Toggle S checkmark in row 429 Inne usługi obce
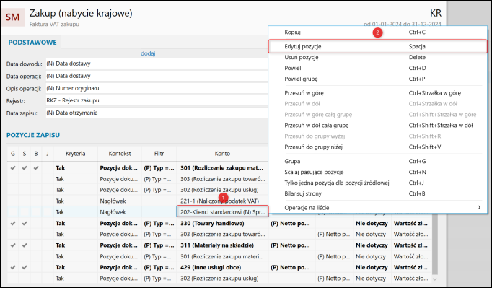 tap(25, 268)
